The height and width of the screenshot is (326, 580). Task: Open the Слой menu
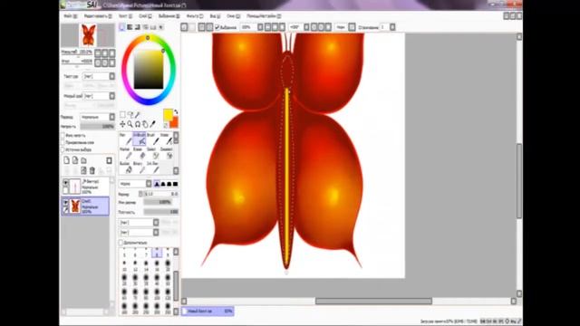[x=145, y=16]
